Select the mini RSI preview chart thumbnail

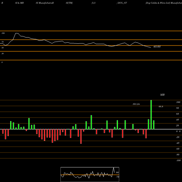point(90,174)
